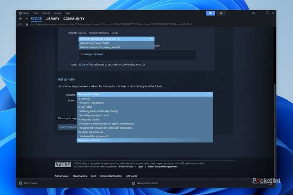This screenshot has width=293, height=195.
Task: Pick 'I purchased this by accident' reason
Action: pos(93,136)
